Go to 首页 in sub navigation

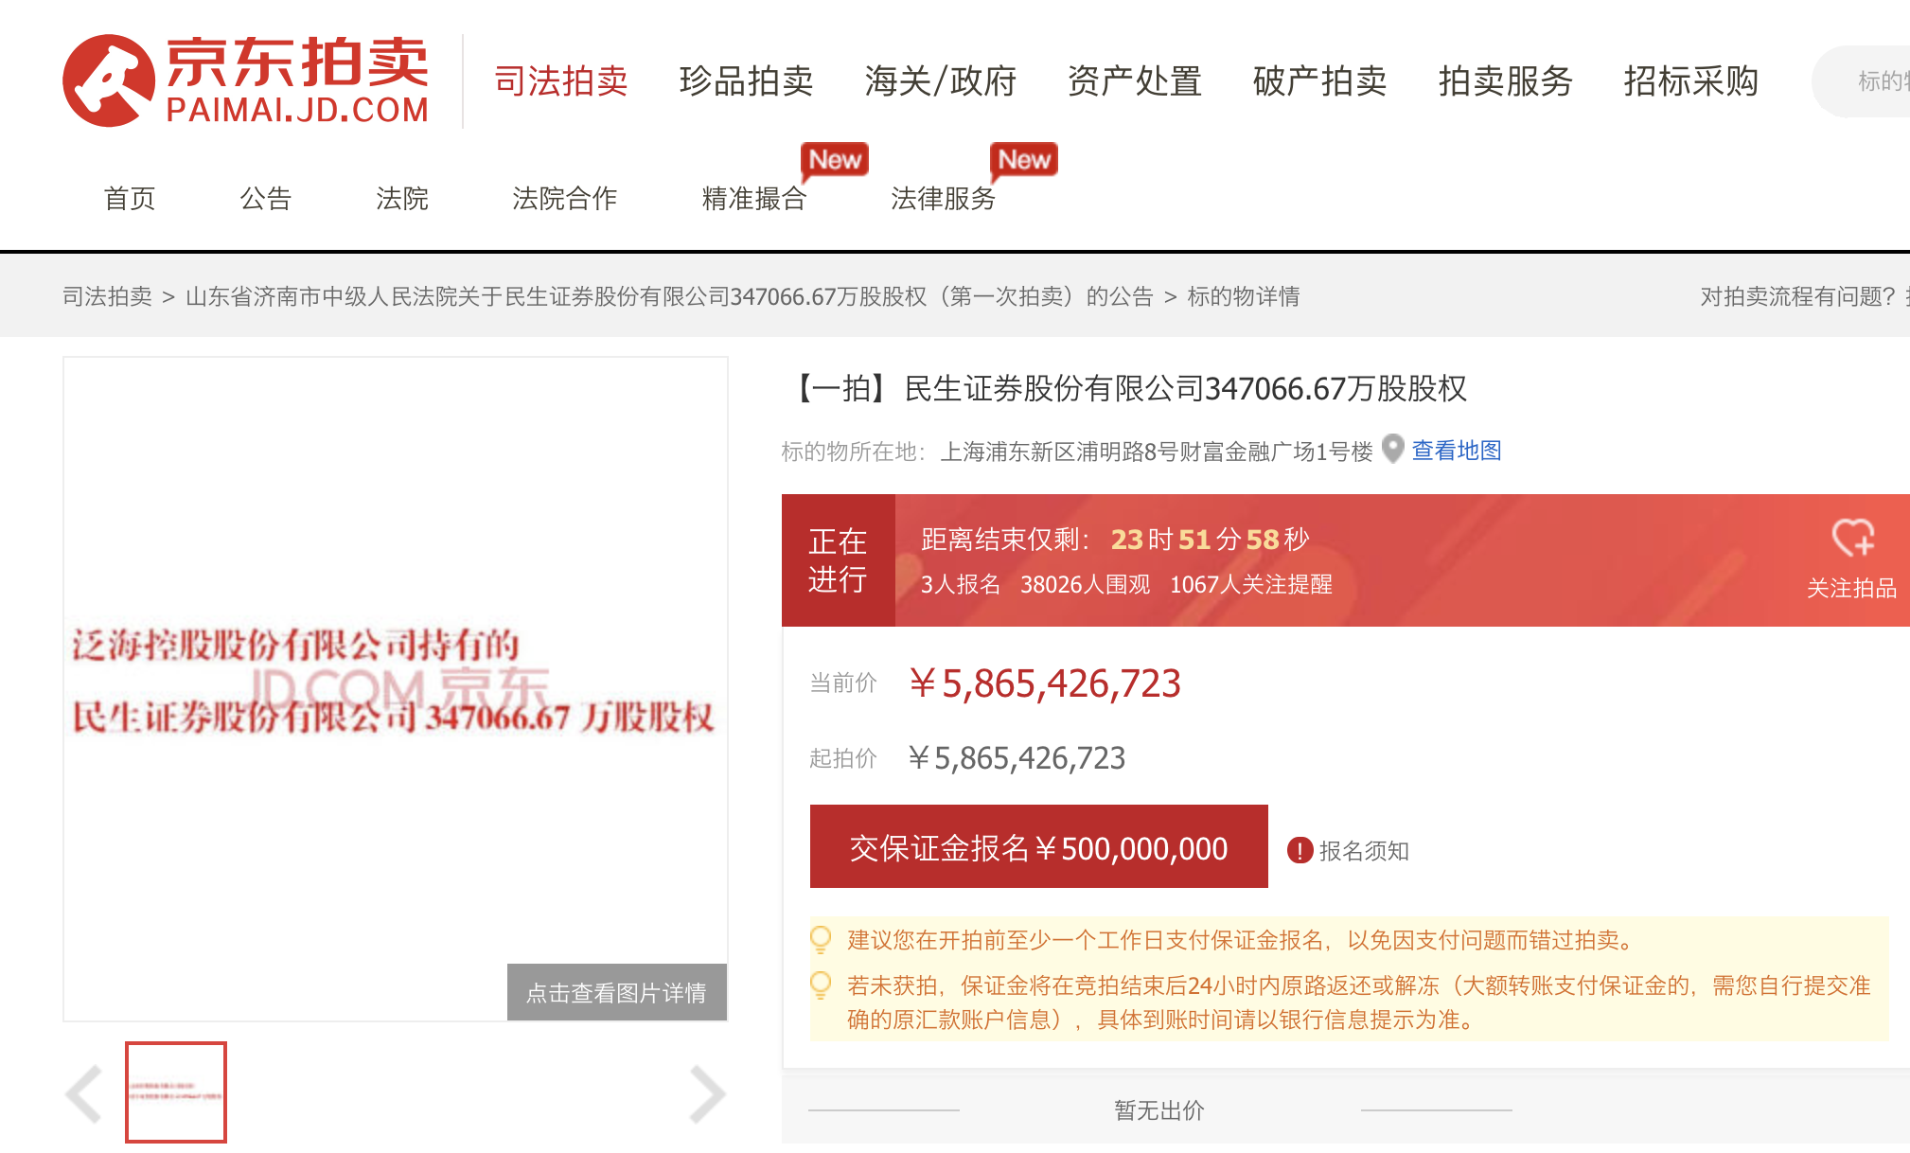point(130,199)
